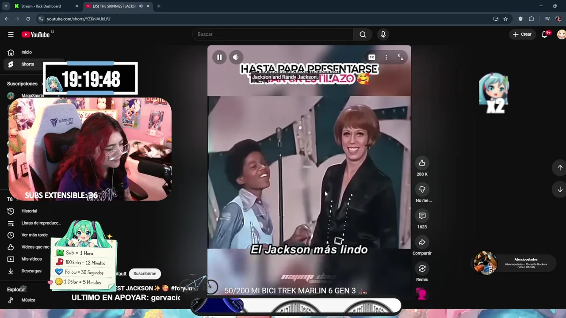Pause the Shorts video
This screenshot has width=566, height=318.
click(x=219, y=57)
